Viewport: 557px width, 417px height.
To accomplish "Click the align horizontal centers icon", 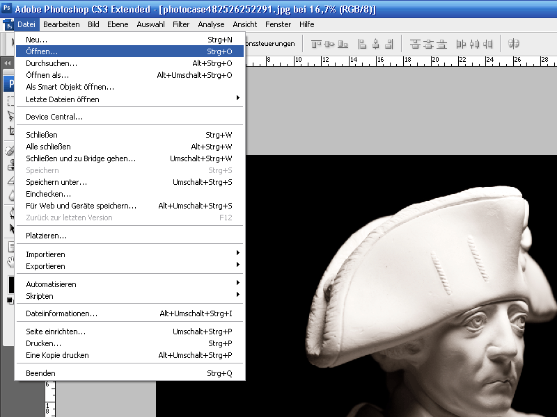I will tap(375, 44).
